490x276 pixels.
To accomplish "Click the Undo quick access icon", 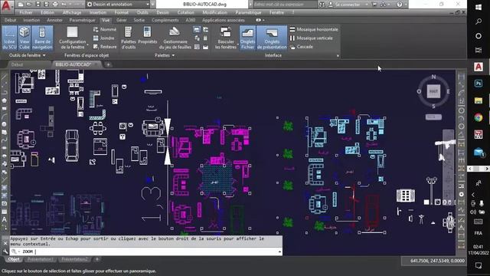I will 64,5.
